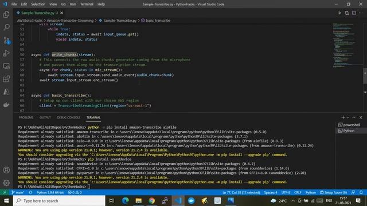Click the taskbar search box

pyautogui.click(x=59, y=201)
